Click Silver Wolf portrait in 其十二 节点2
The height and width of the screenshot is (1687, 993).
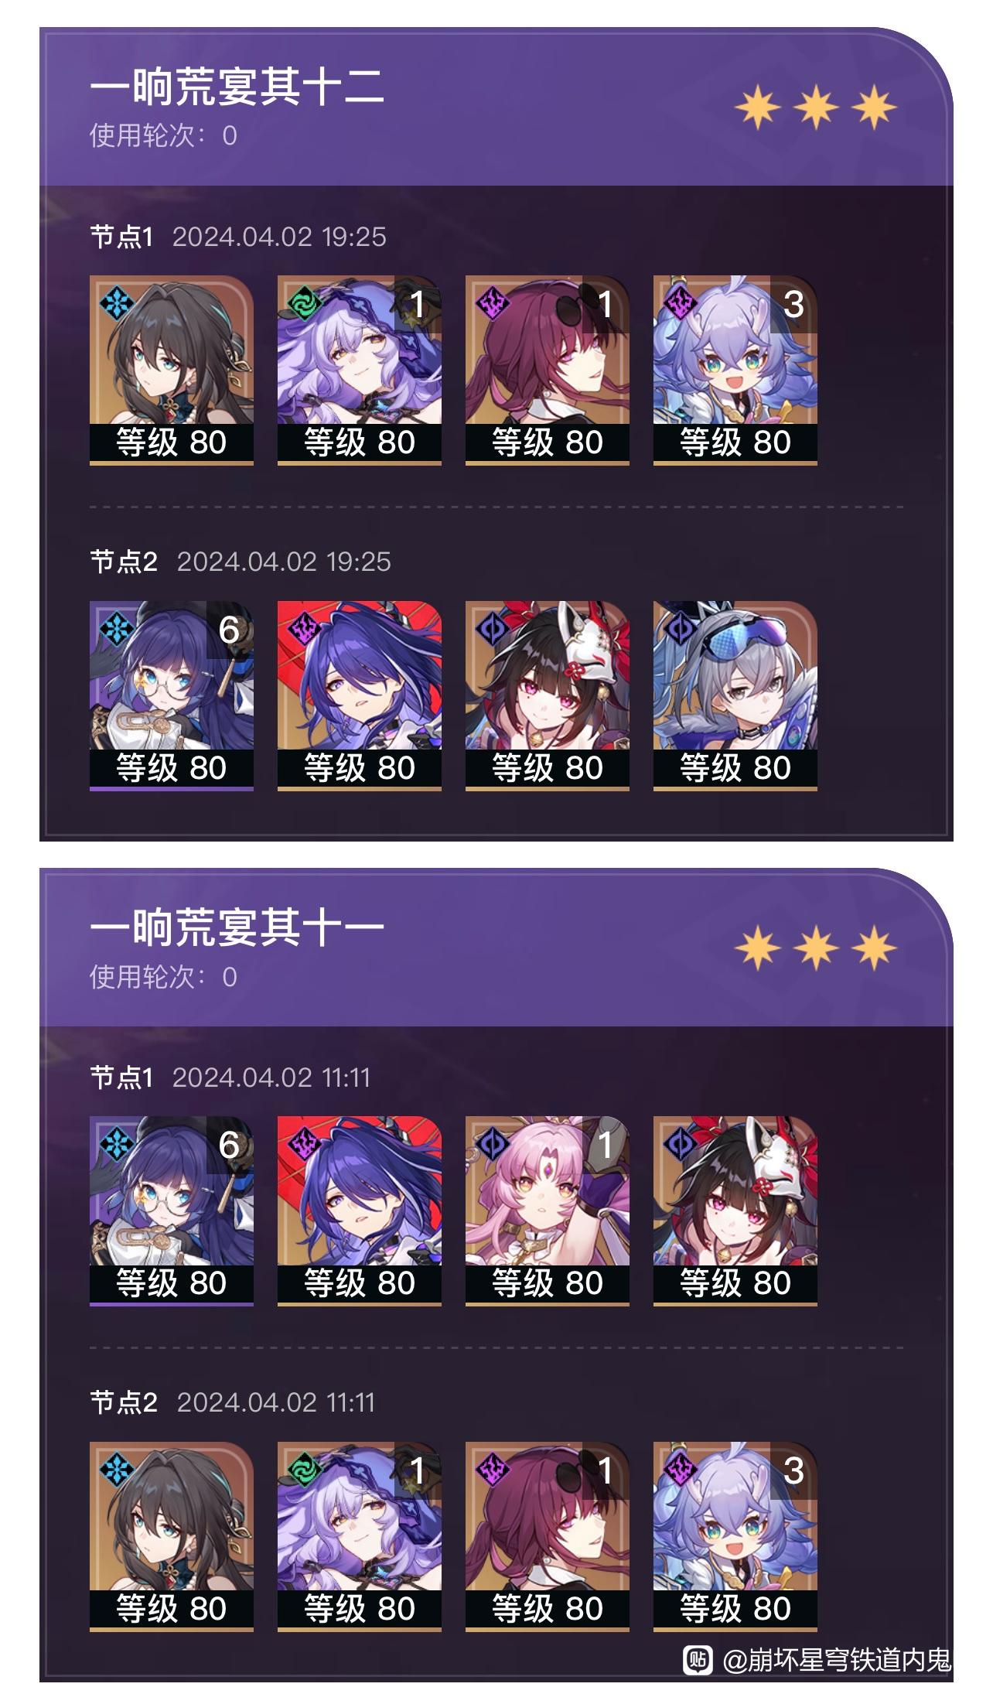[x=735, y=695]
